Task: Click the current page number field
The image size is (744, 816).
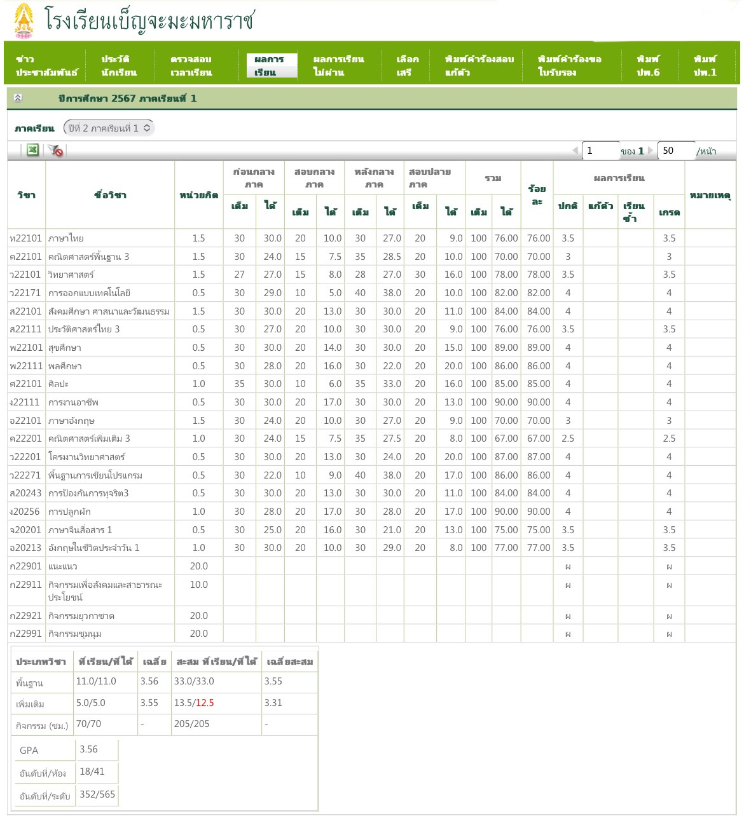Action: [600, 151]
